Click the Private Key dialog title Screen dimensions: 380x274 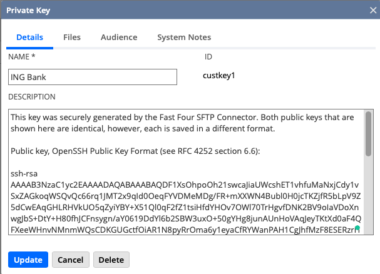[x=28, y=10]
